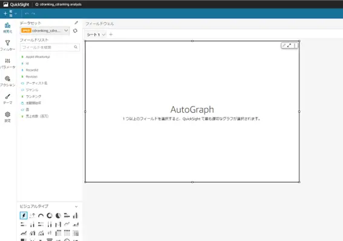The width and height of the screenshot is (343, 241).
Task: Select the 国 field
Action: tap(25, 110)
